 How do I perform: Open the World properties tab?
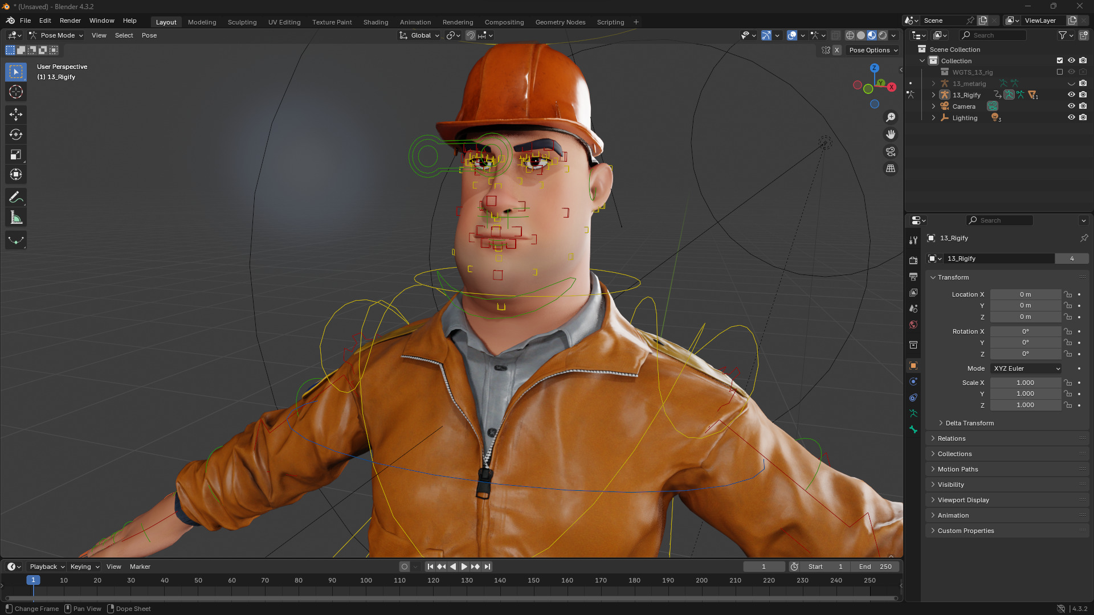coord(913,325)
